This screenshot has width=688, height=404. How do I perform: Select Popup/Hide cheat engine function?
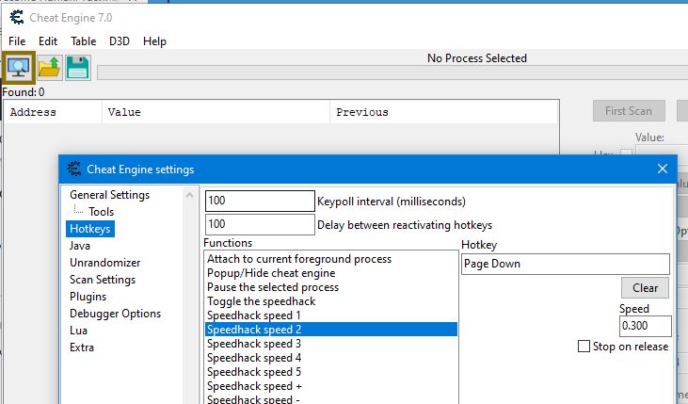(x=331, y=273)
